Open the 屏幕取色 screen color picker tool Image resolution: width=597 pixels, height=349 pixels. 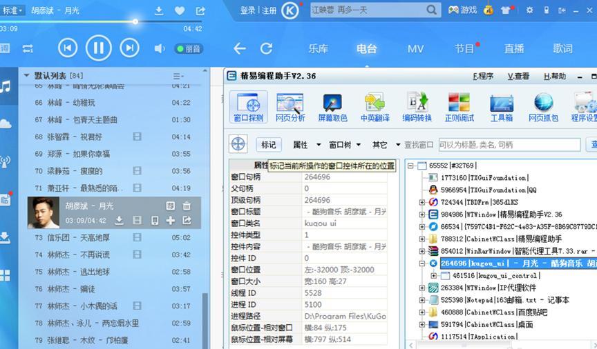(x=332, y=108)
